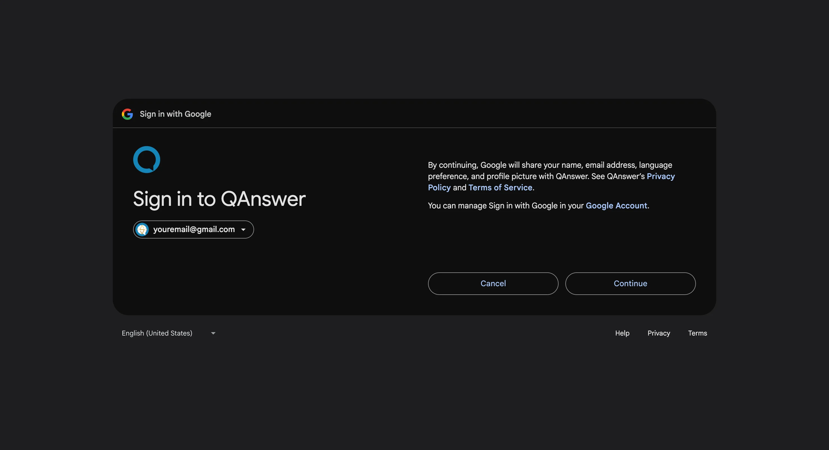Click the 'Sign in to QAnswer' heading
The height and width of the screenshot is (450, 829).
click(219, 199)
